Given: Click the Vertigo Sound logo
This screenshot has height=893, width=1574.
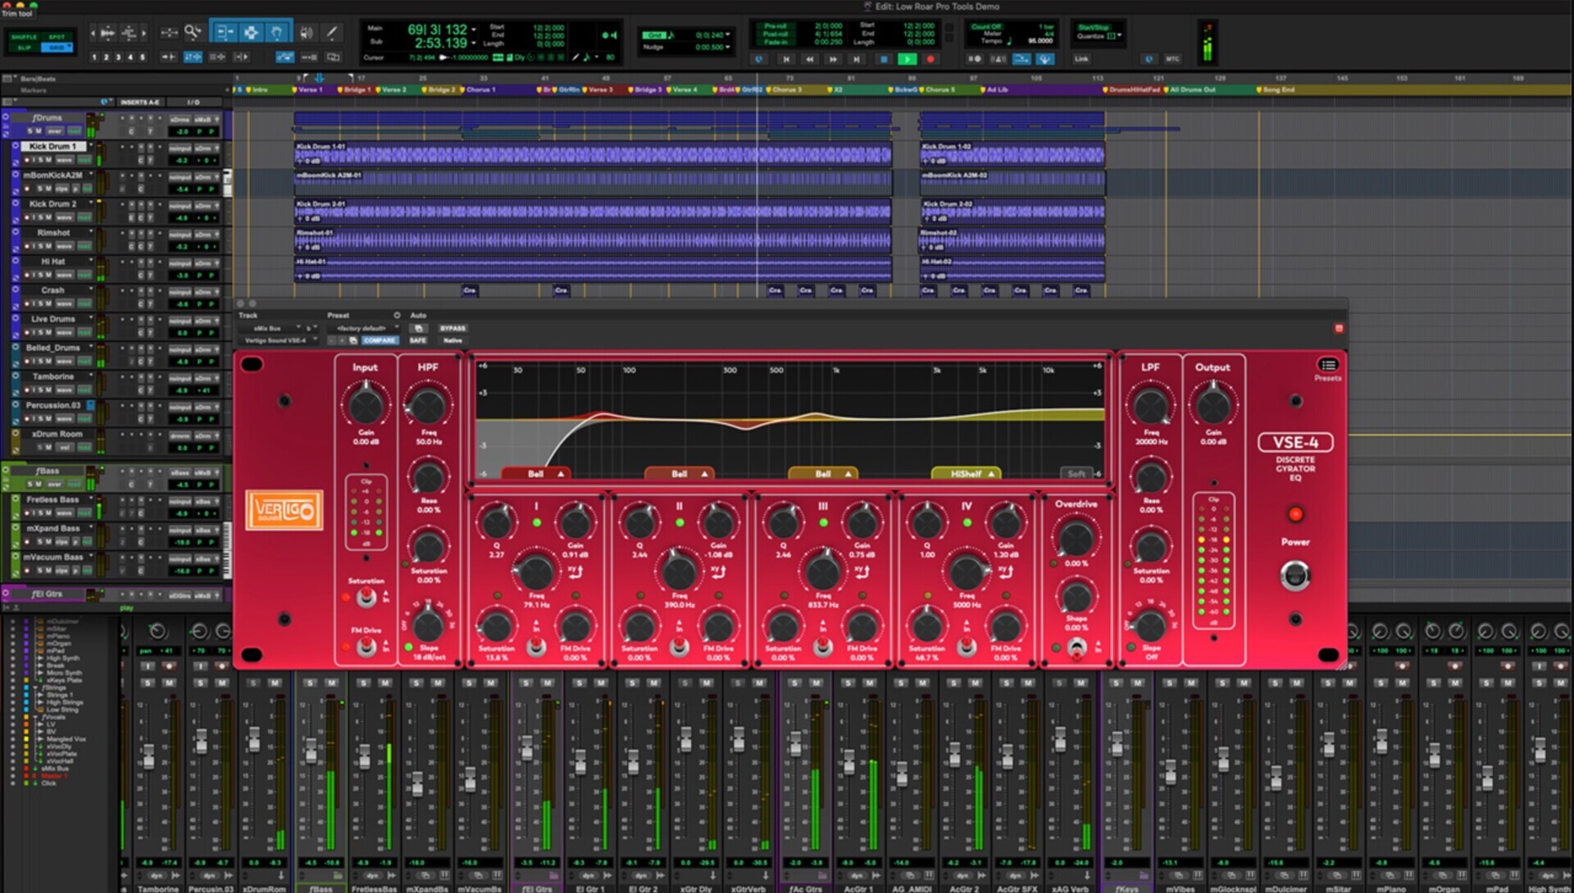Looking at the screenshot, I should click(284, 510).
